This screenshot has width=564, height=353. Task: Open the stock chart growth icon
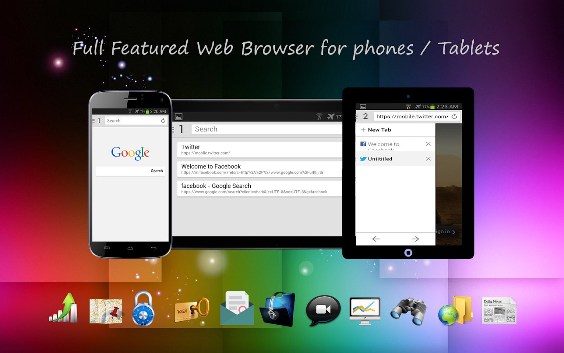pyautogui.click(x=63, y=308)
